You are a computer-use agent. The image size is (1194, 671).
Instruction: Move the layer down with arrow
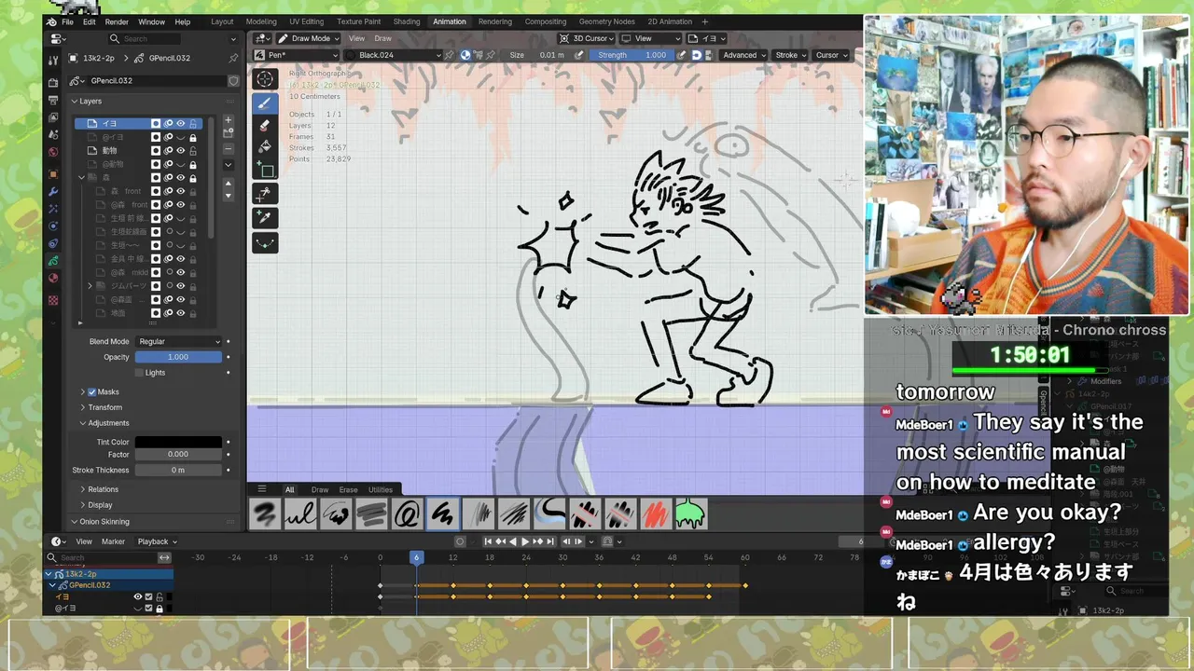click(228, 196)
